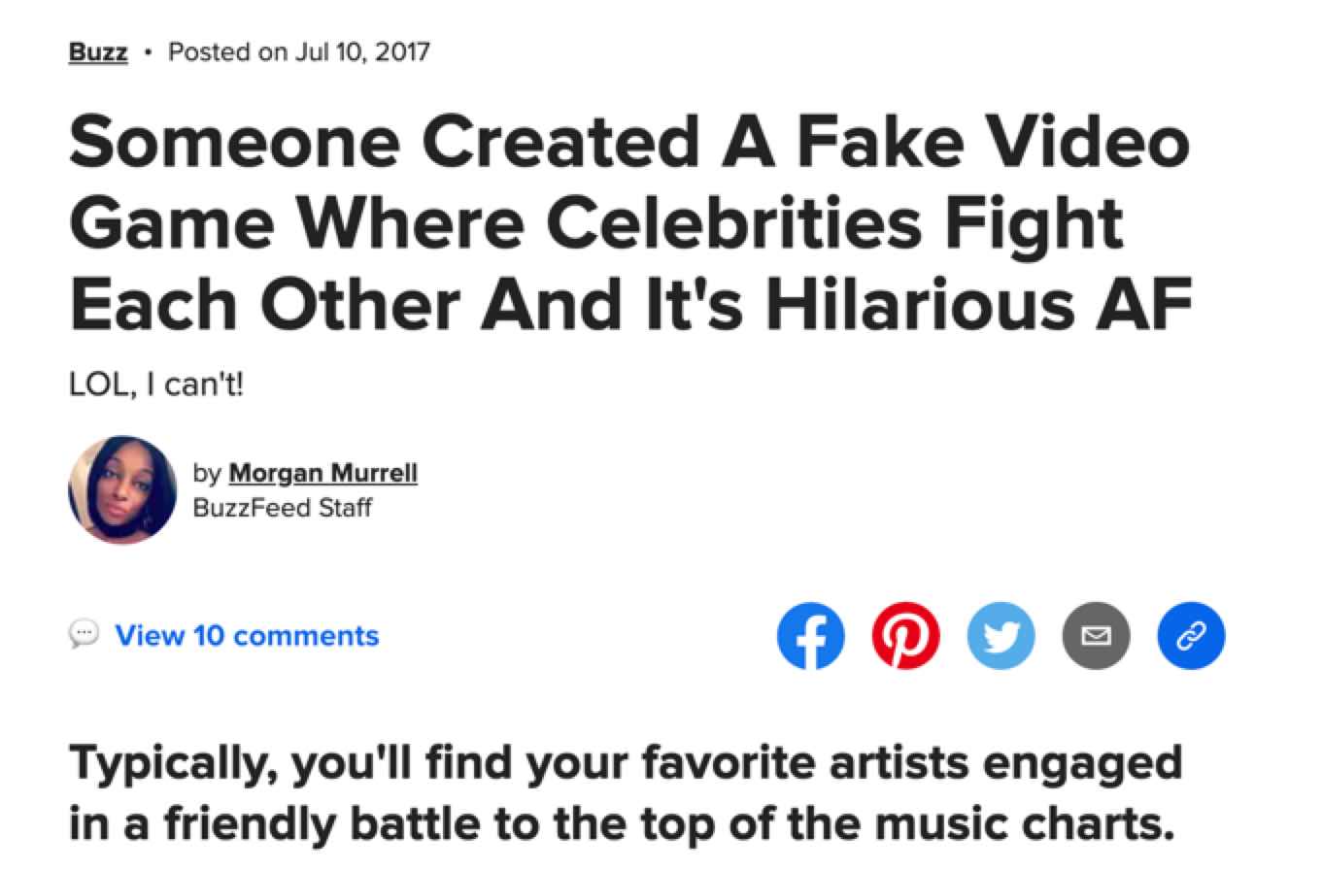This screenshot has width=1323, height=870.
Task: Click the Jul 10, 2017 posted date
Action: (x=297, y=51)
